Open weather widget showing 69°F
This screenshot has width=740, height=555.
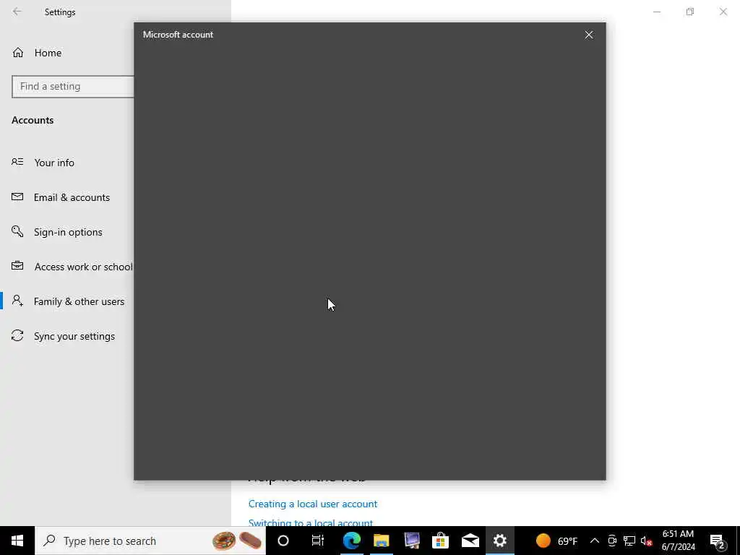click(x=556, y=541)
